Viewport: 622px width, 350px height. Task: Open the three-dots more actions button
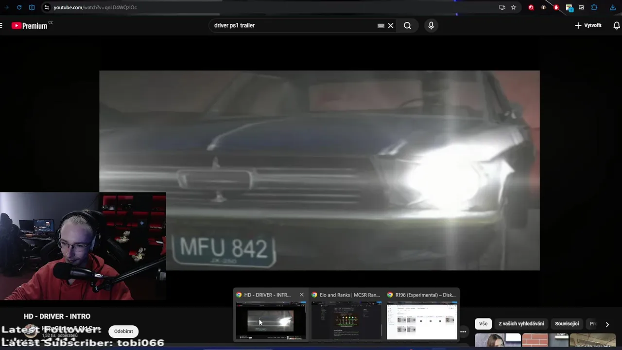click(463, 332)
